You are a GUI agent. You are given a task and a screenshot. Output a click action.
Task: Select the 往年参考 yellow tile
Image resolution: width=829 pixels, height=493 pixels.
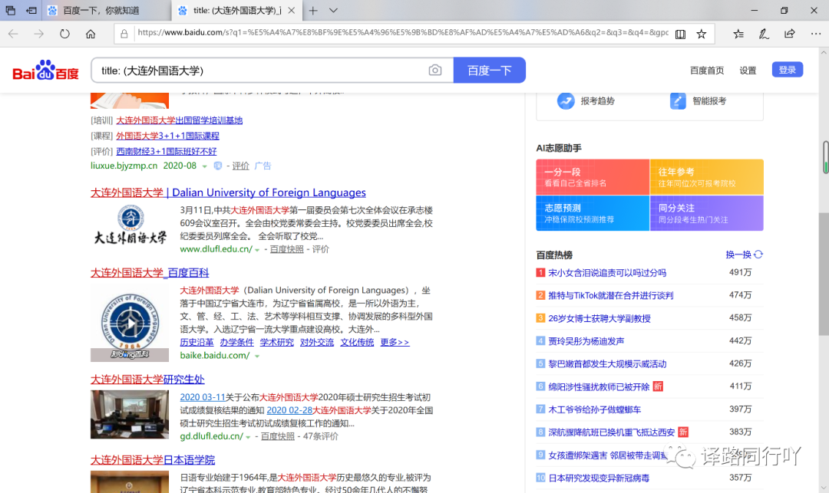tap(707, 177)
